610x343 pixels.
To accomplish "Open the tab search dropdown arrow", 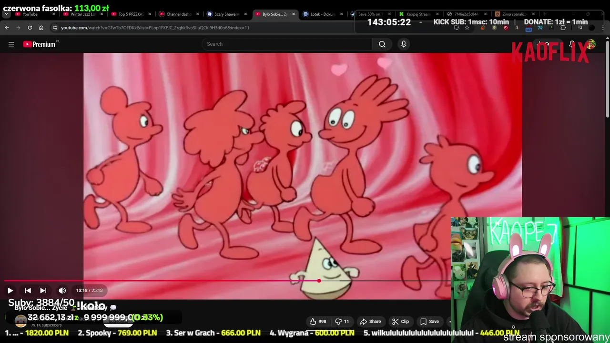I will pyautogui.click(x=6, y=14).
